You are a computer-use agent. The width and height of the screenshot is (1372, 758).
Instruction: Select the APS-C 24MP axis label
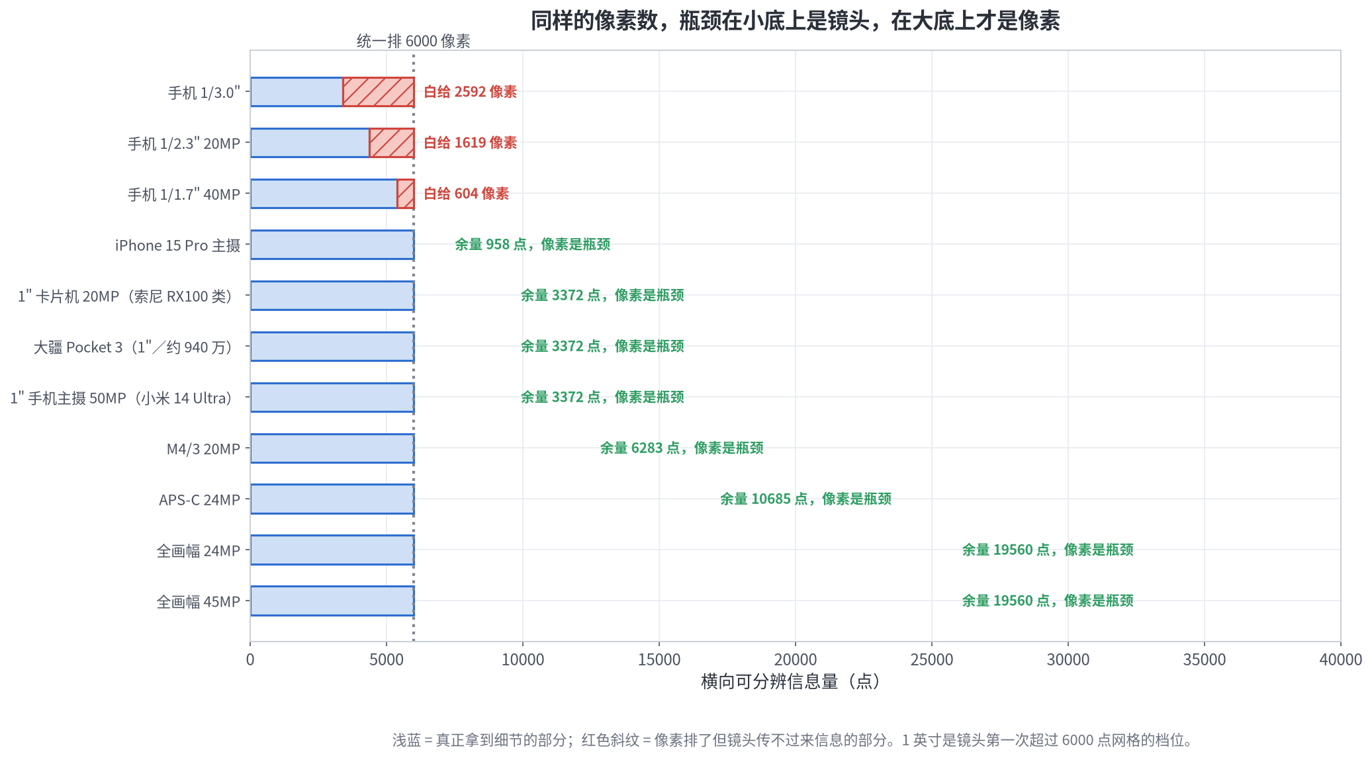tap(199, 500)
